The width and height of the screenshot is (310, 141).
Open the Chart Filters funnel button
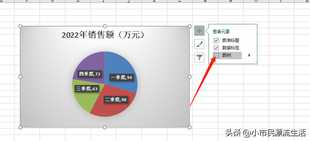(199, 57)
